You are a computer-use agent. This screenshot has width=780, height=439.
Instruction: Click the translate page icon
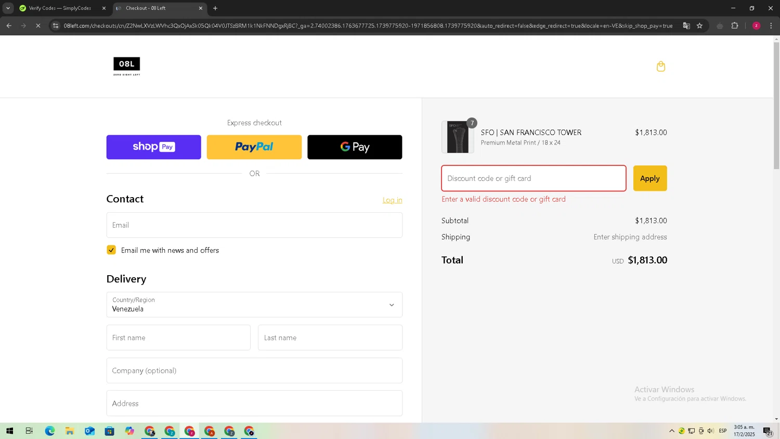686,25
